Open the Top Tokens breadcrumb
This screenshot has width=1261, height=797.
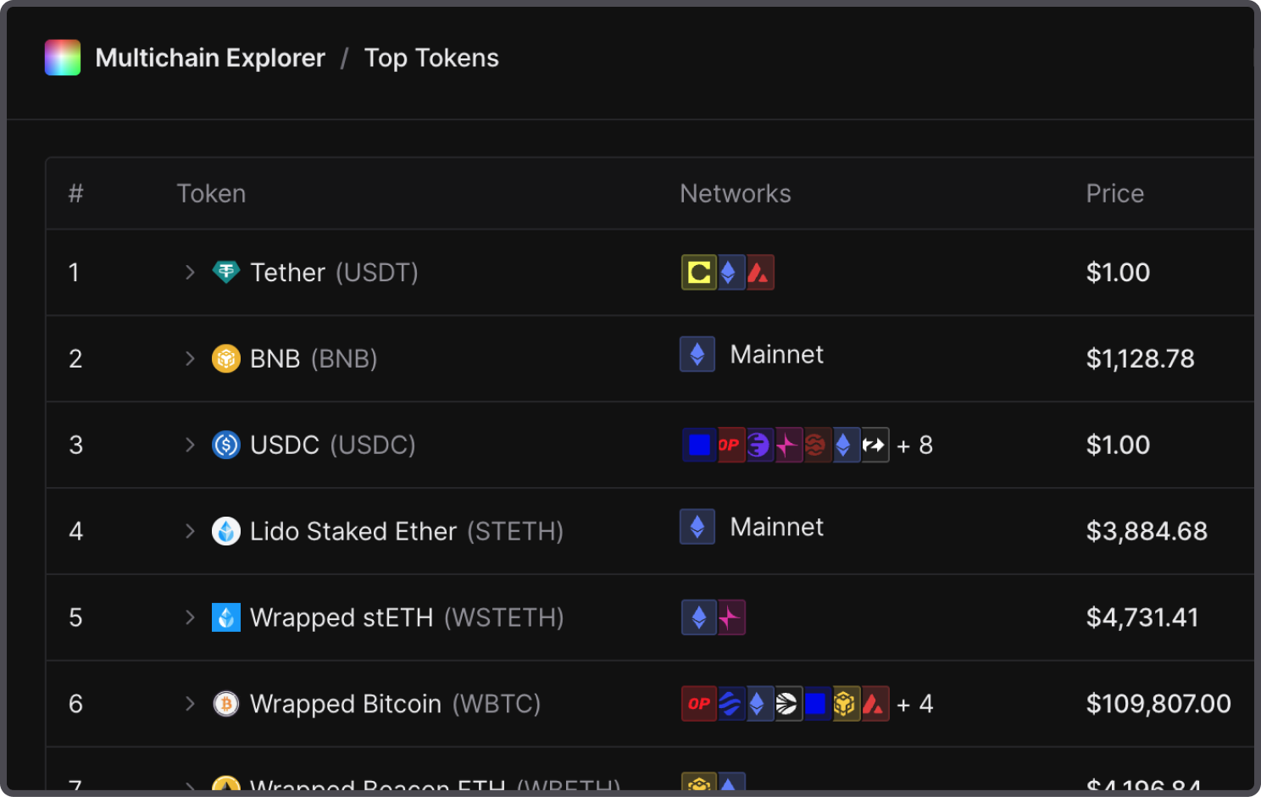point(431,58)
